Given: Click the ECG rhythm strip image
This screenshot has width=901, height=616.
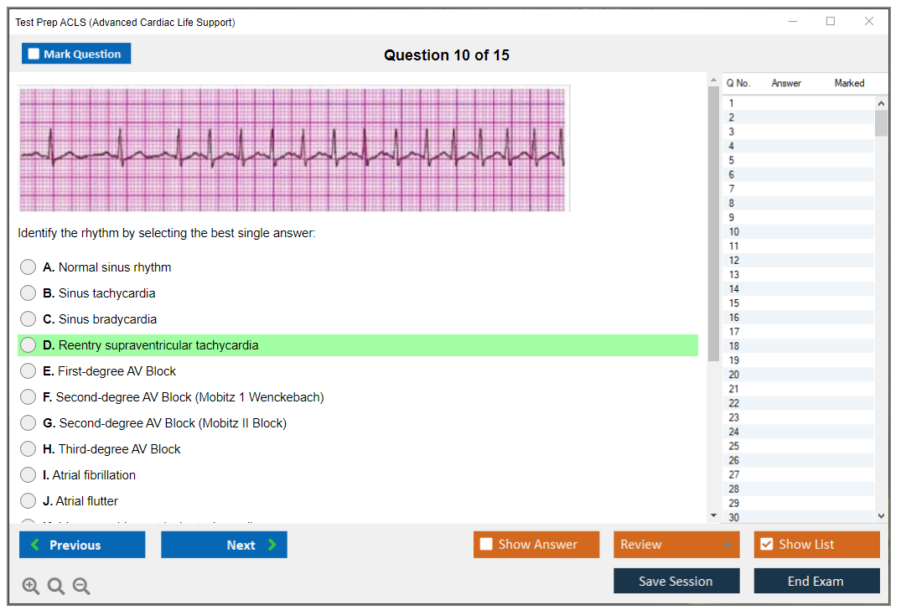Looking at the screenshot, I should click(293, 148).
